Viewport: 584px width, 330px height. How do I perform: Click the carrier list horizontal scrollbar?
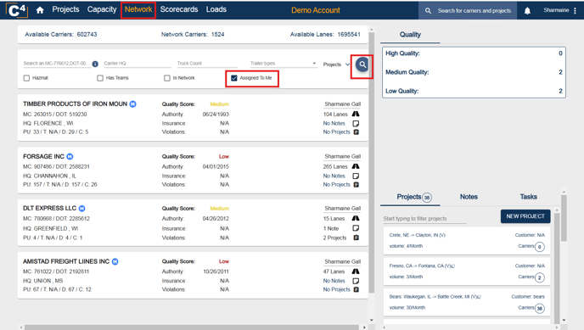click(x=192, y=327)
